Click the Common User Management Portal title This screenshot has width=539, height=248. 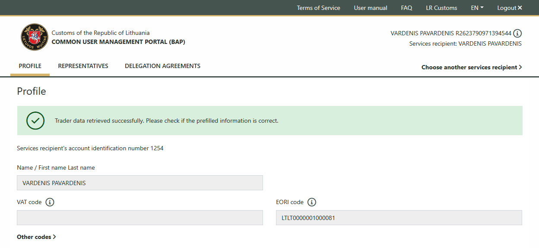pos(118,42)
